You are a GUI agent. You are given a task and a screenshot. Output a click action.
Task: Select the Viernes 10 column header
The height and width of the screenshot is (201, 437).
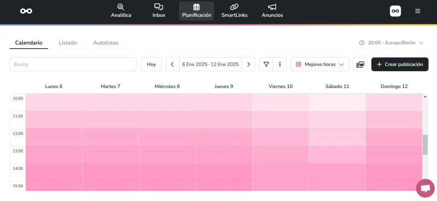pyautogui.click(x=281, y=86)
